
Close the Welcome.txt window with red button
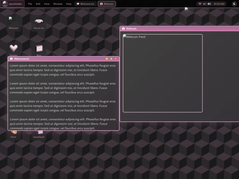point(116,59)
